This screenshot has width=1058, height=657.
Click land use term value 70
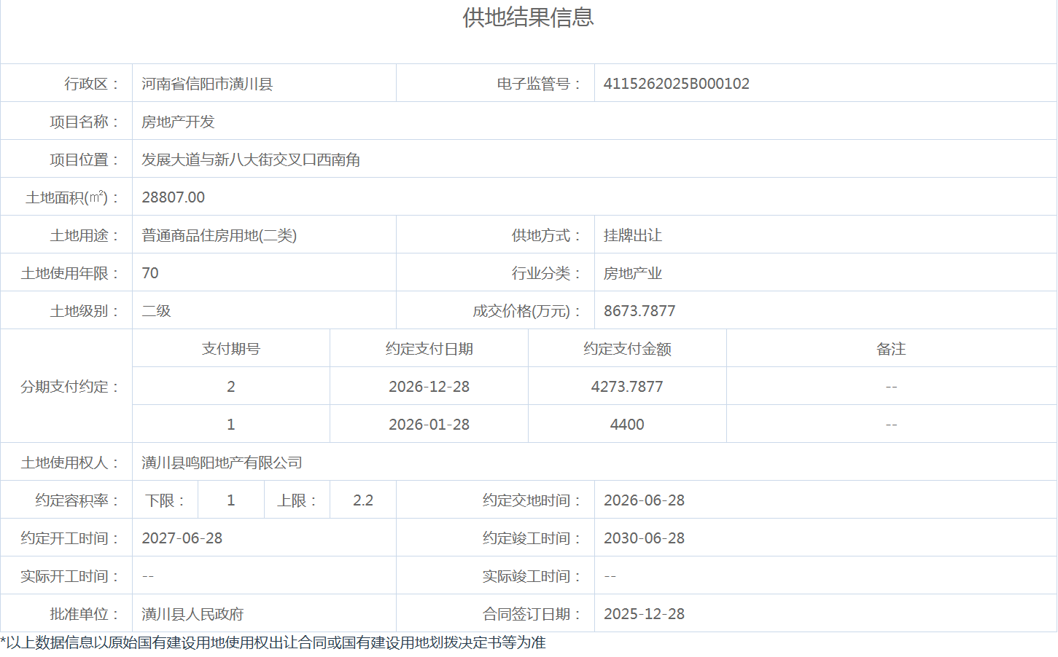[x=150, y=273]
